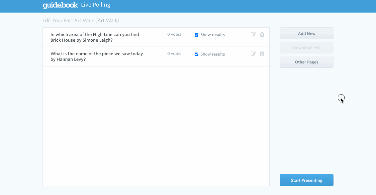Edit the Brick House question with pencil icon

253,34
